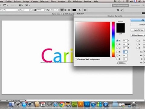Open the Sélection menu
This screenshot has width=145, height=109.
[44, 2]
